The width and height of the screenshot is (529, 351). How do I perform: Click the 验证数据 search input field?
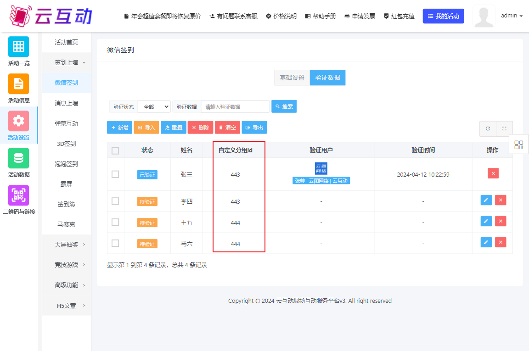pos(235,106)
